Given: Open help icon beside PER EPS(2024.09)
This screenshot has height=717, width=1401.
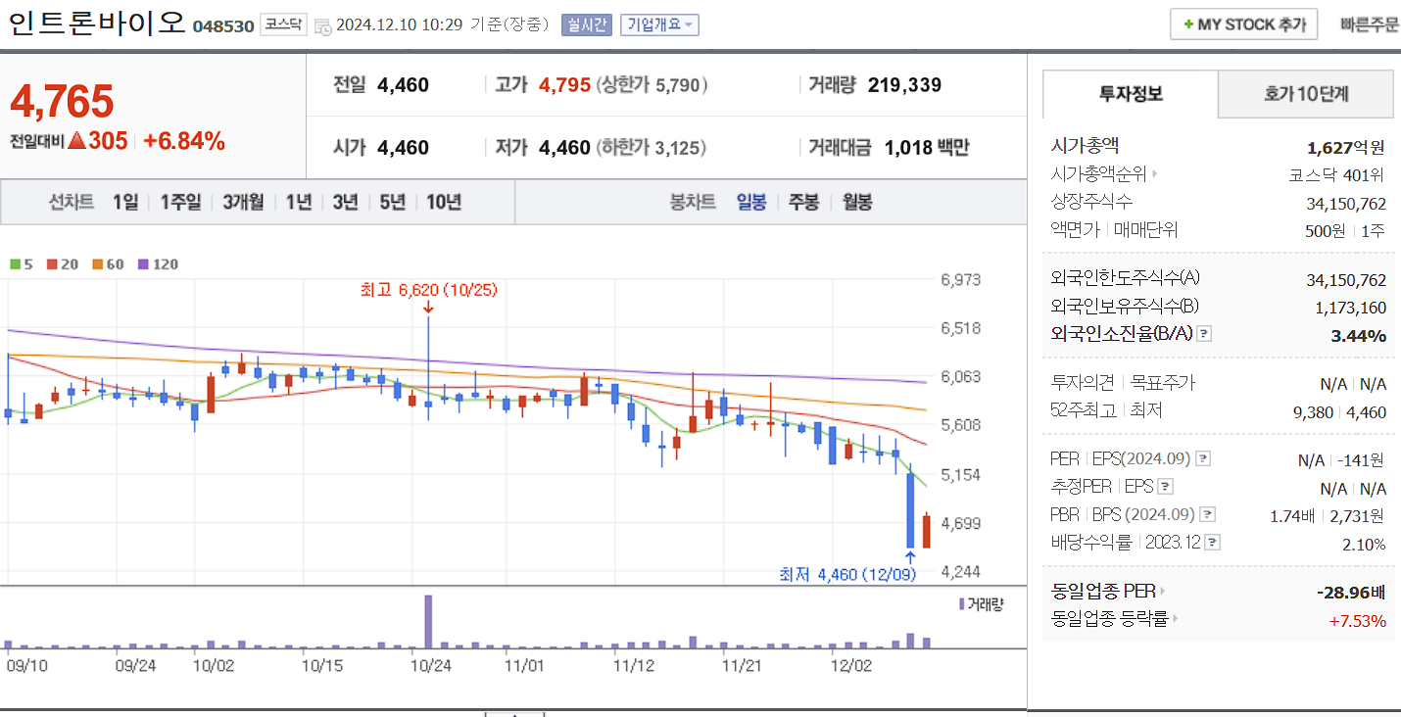Looking at the screenshot, I should pyautogui.click(x=1204, y=458).
